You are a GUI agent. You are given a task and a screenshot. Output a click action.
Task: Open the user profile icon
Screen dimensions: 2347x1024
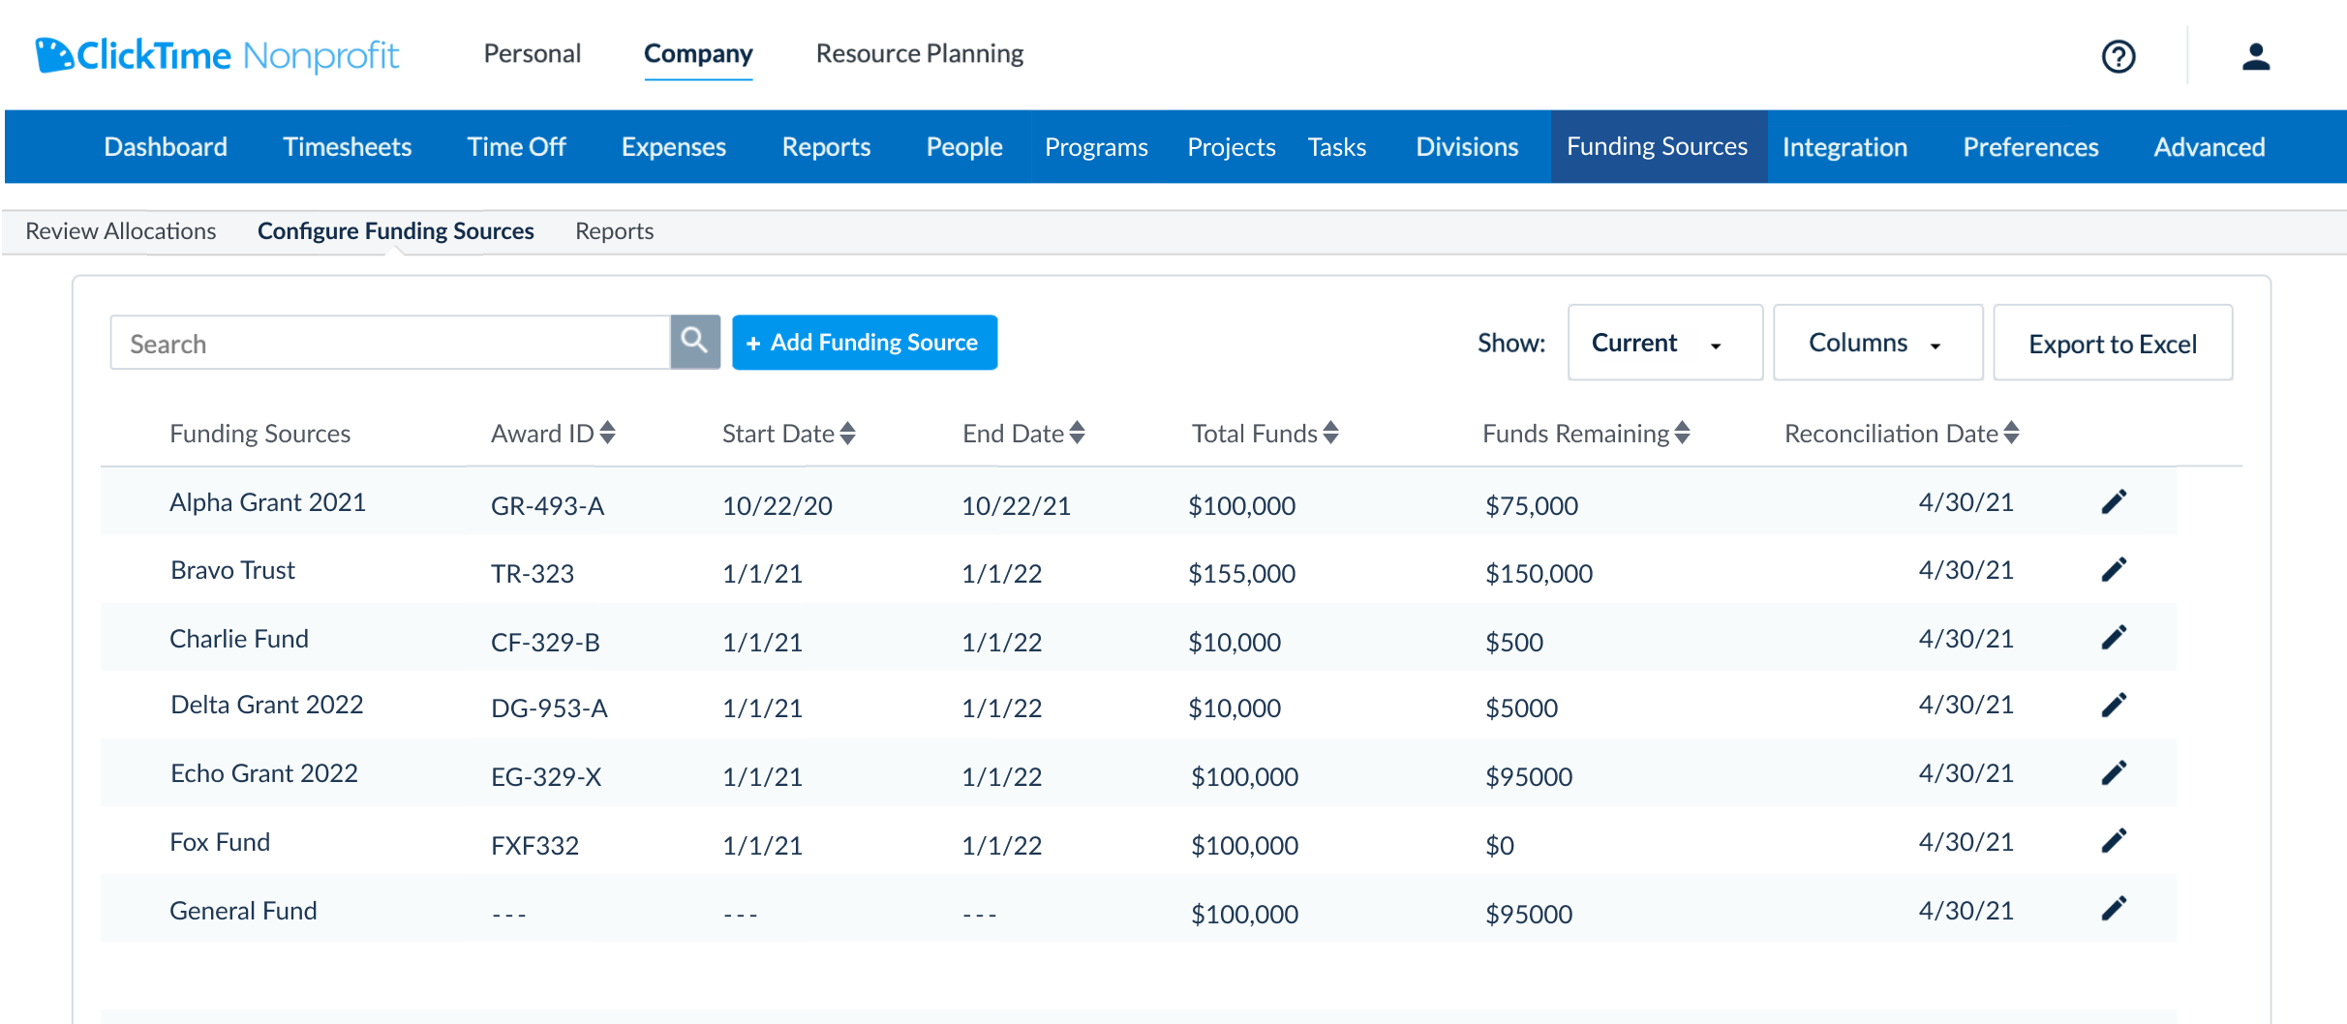click(2255, 56)
